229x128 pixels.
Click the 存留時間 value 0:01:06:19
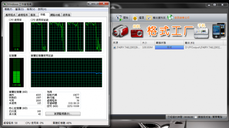click(74, 103)
